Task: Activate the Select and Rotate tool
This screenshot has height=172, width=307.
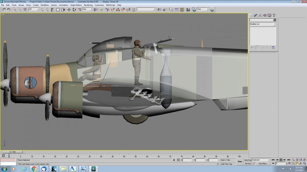Action: (x=74, y=9)
